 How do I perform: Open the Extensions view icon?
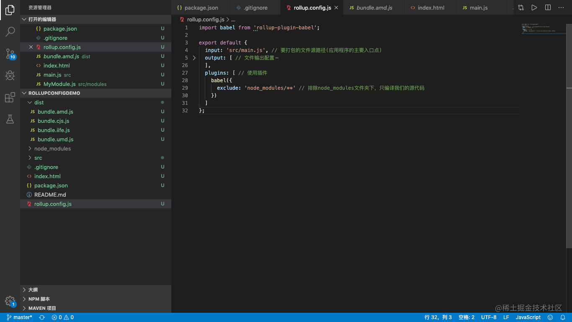(10, 98)
